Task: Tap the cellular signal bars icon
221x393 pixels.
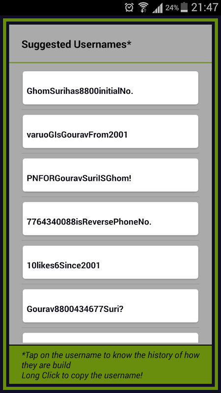Action: click(x=158, y=8)
